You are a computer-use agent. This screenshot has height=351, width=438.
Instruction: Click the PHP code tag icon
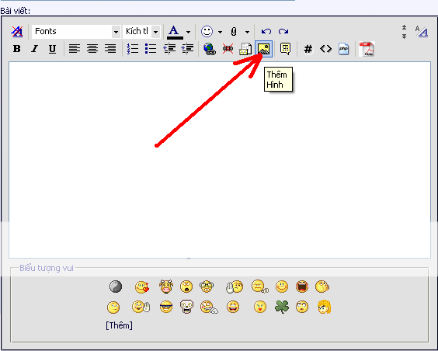click(343, 49)
